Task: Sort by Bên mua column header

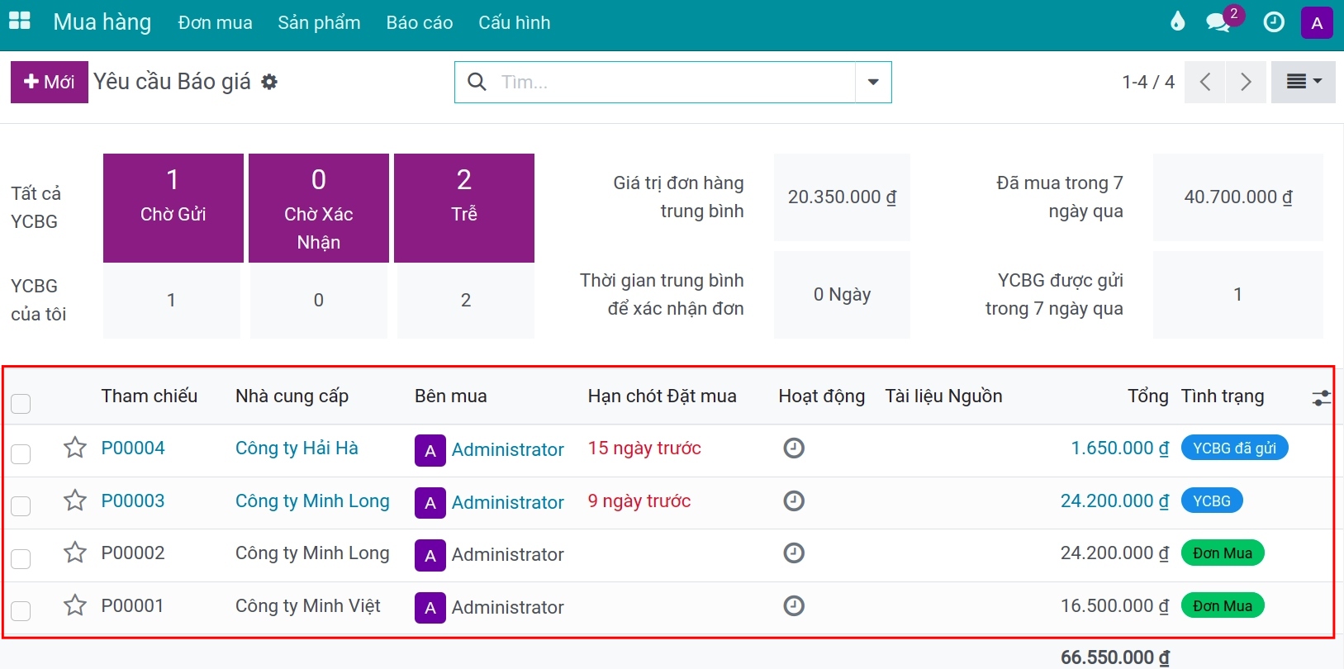Action: tap(451, 396)
